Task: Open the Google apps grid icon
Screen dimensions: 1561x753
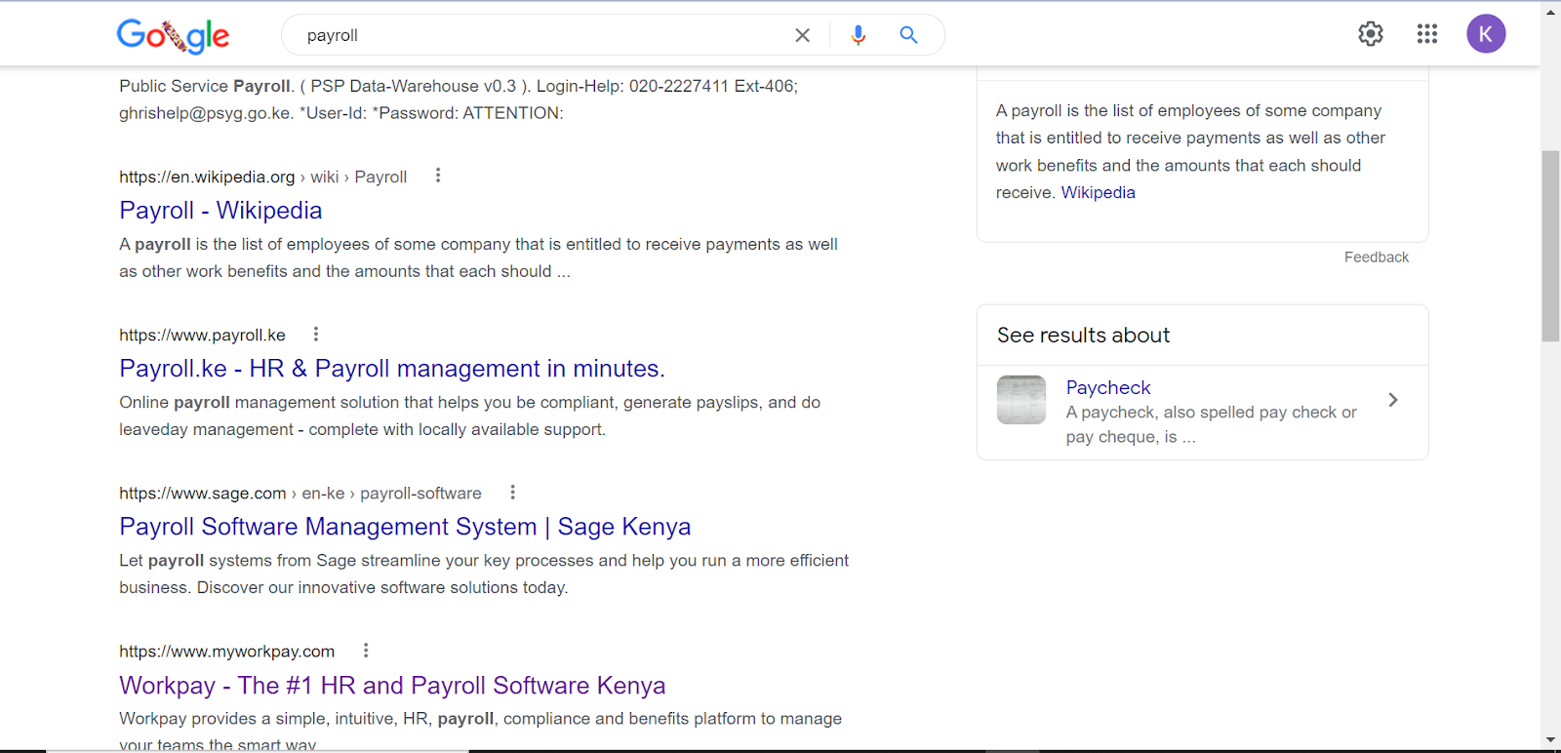Action: [1427, 34]
